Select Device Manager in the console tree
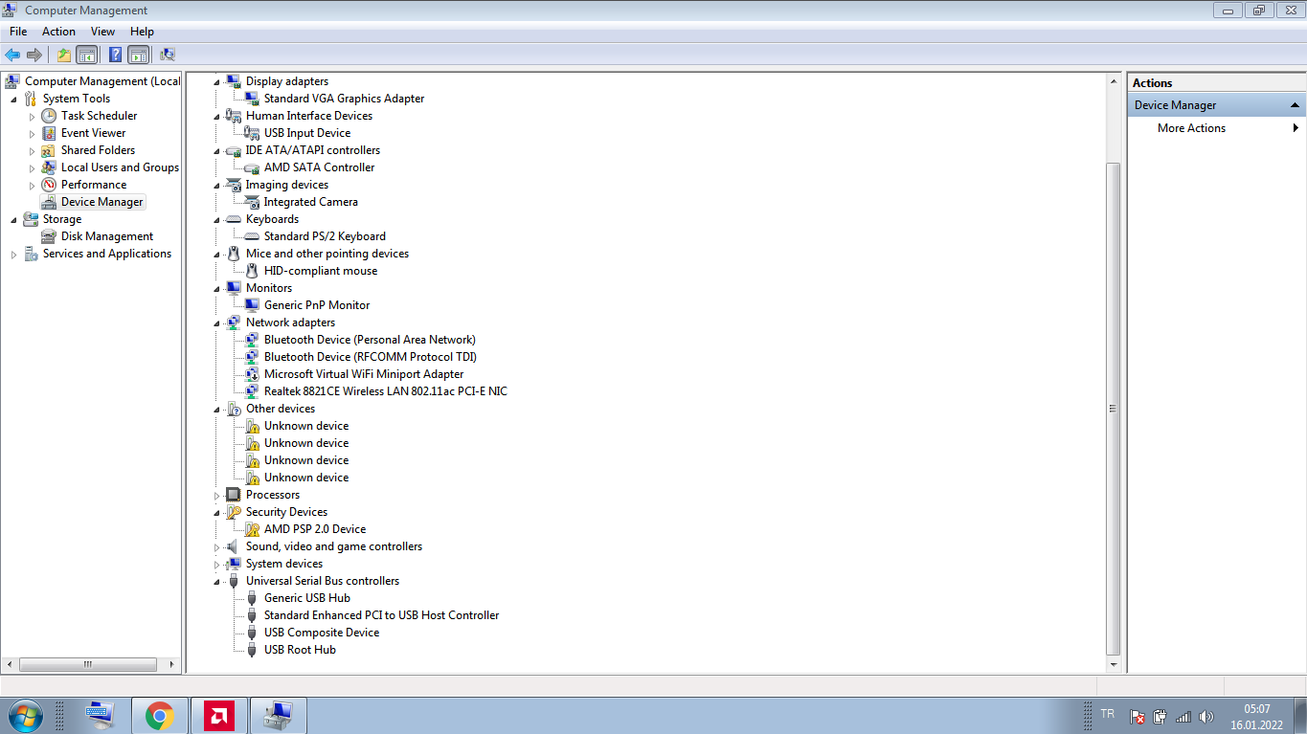Screen dimensions: 1307x734 (101, 202)
